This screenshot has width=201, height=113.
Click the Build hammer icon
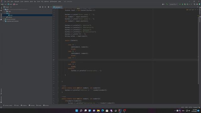point(167,4)
